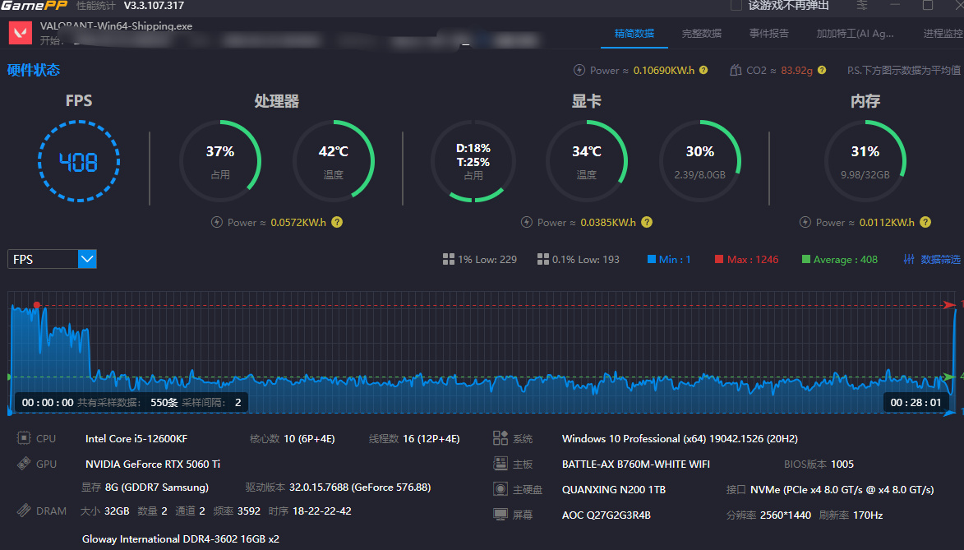Click the motherboard (主板) icon
Image resolution: width=964 pixels, height=550 pixels.
[x=500, y=463]
